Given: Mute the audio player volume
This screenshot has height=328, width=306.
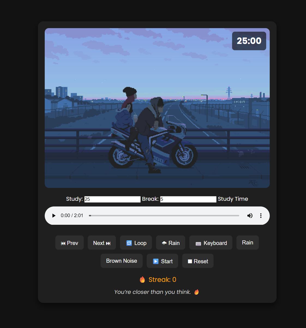Looking at the screenshot, I should (250, 216).
